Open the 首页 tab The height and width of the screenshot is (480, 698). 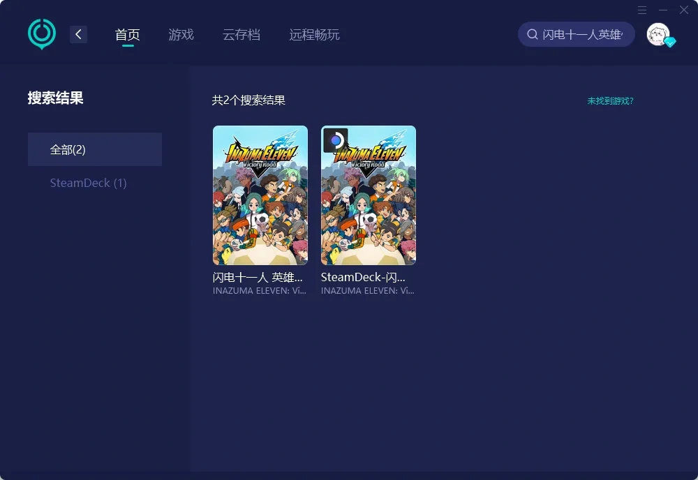128,35
